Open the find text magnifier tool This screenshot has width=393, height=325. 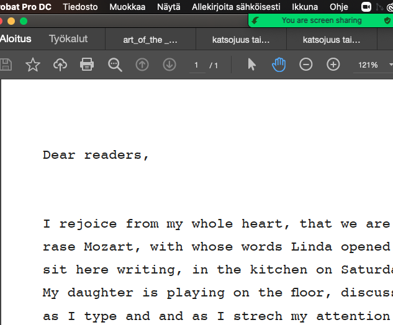[x=115, y=65]
